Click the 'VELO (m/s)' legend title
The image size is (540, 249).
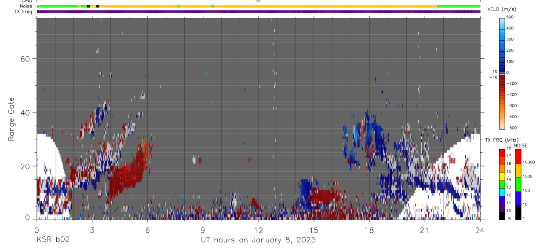point(502,9)
